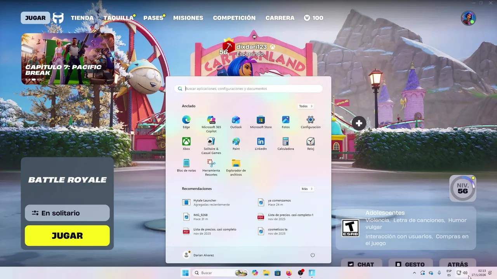The image size is (497, 279).
Task: Launch the Reloj clock app
Action: coord(311,143)
